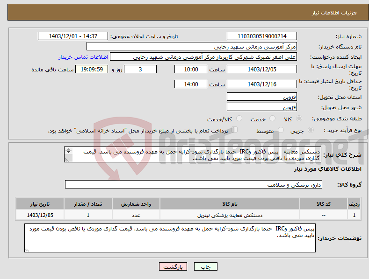Click the استان محل تحویل field قزوین
The height and width of the screenshot is (279, 369).
[x=262, y=97]
